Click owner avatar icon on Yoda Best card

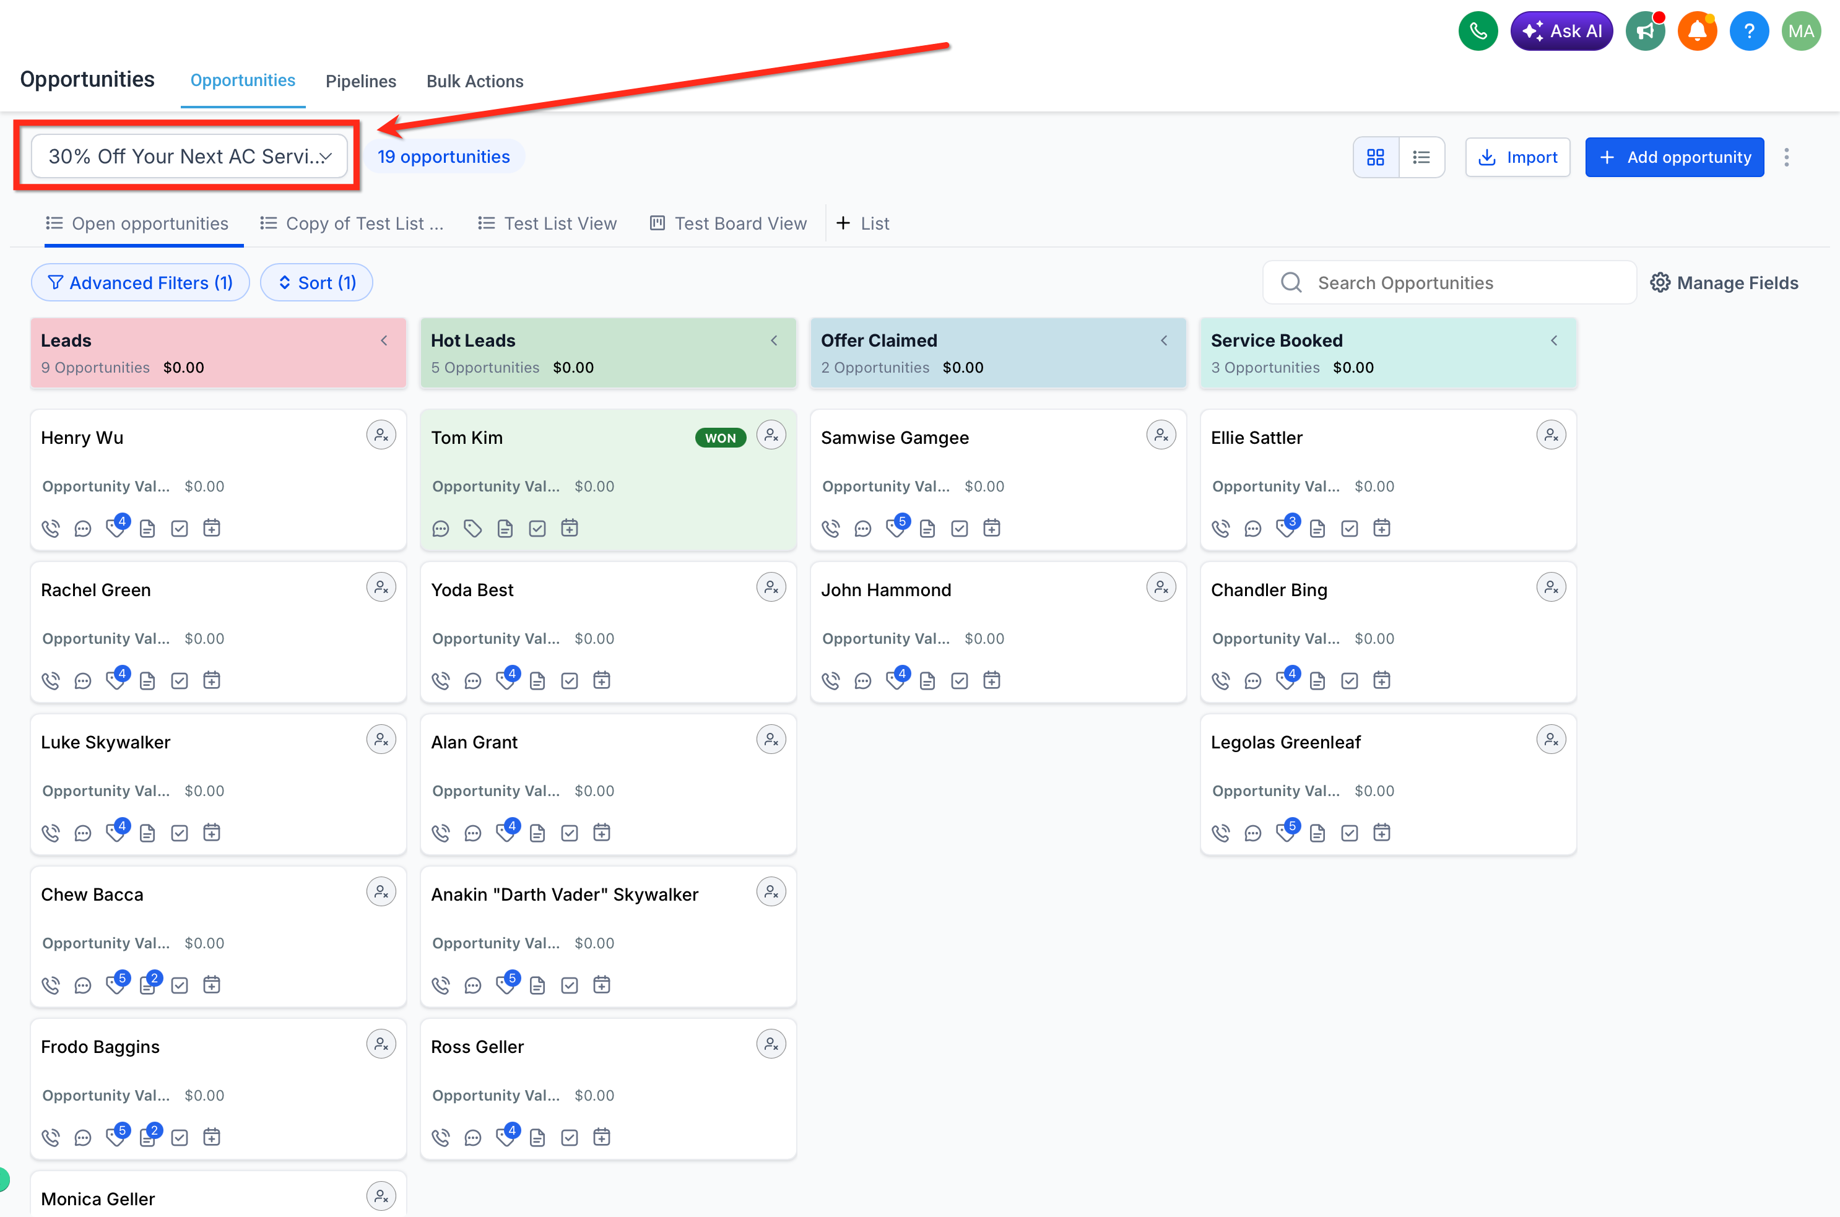click(x=771, y=587)
